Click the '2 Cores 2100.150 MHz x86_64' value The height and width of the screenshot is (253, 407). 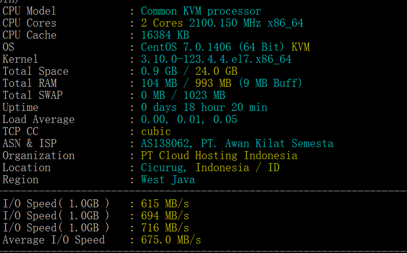[222, 23]
